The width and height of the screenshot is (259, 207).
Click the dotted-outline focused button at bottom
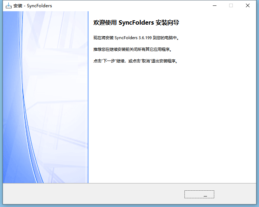tap(199, 194)
